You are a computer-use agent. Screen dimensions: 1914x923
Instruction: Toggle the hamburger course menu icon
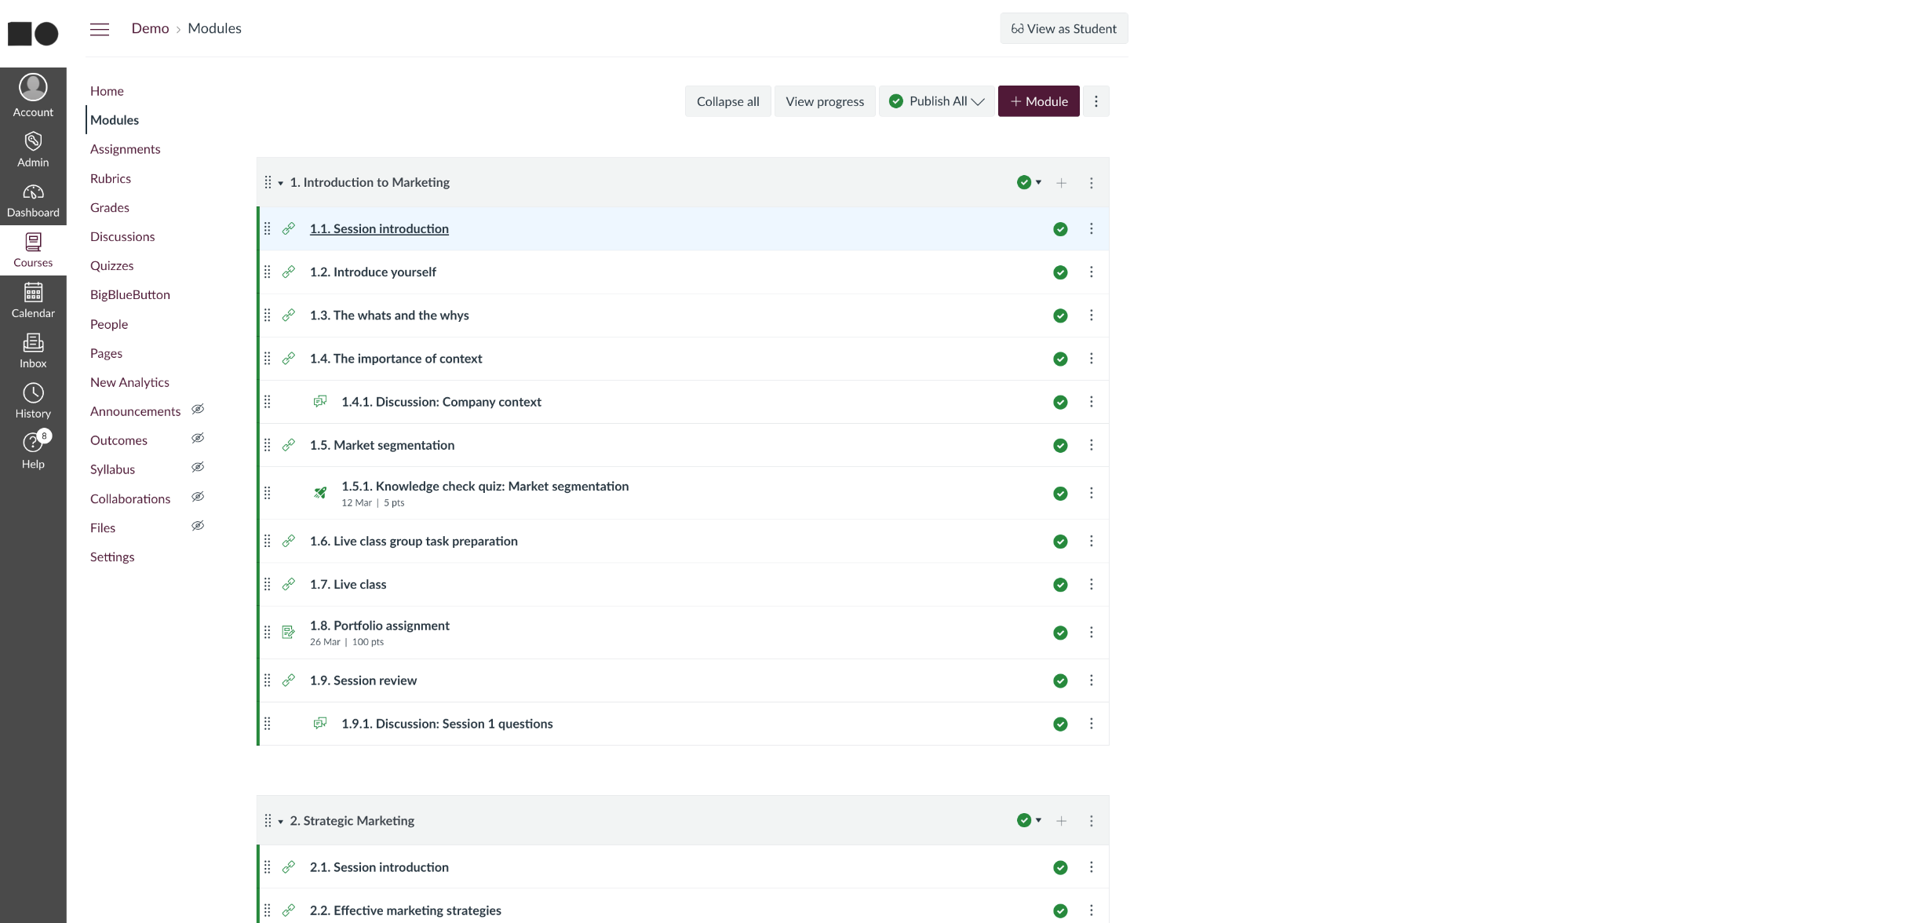tap(100, 29)
